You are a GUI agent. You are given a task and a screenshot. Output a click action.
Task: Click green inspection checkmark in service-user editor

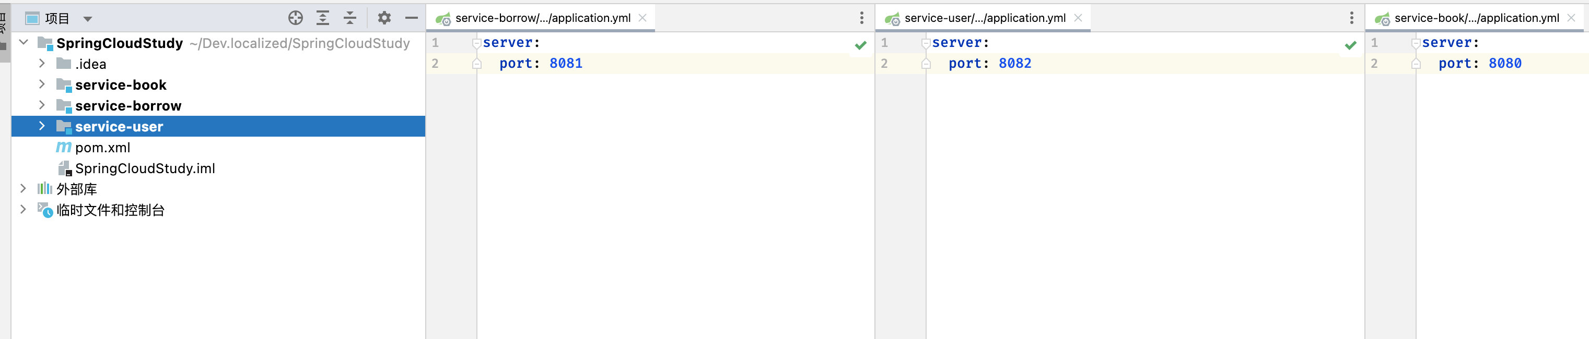point(1350,45)
